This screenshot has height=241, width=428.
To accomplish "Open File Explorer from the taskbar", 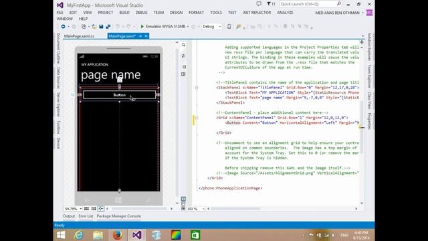I will coord(98,235).
